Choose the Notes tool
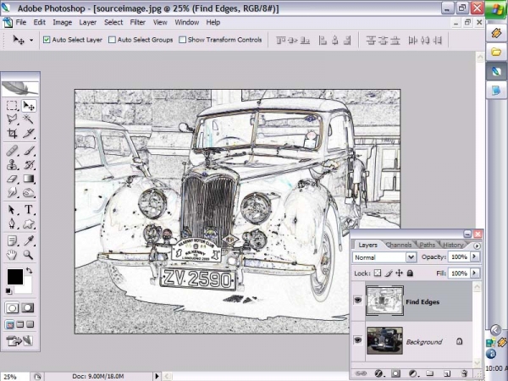 coord(12,240)
